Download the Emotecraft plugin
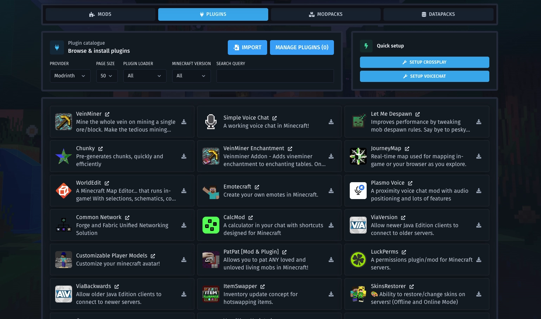541x319 pixels. click(x=331, y=191)
